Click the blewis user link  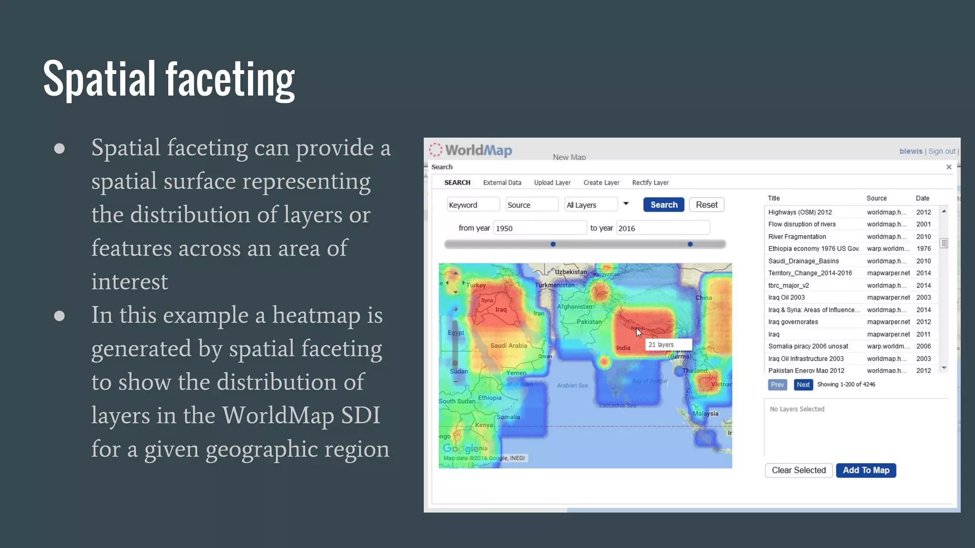(x=911, y=151)
